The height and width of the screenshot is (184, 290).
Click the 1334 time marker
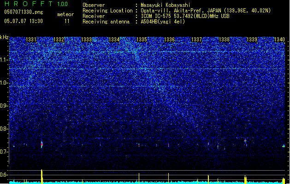click(x=114, y=40)
